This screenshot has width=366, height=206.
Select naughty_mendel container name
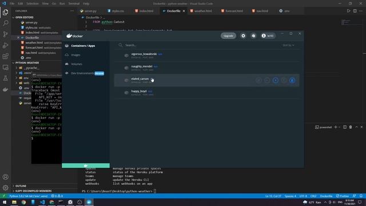(x=142, y=66)
